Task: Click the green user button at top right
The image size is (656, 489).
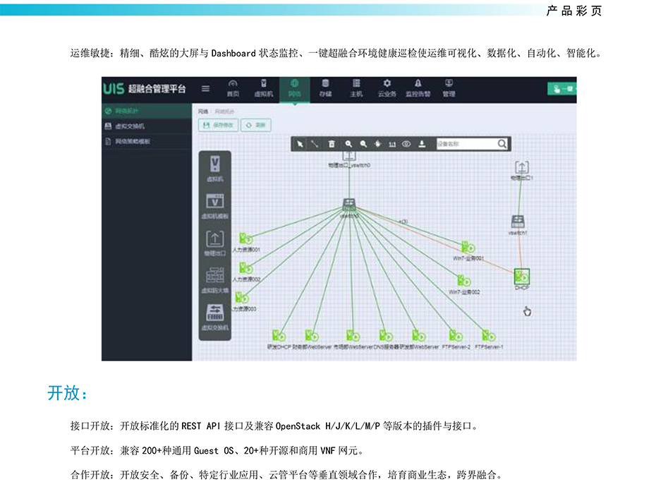Action: 562,89
